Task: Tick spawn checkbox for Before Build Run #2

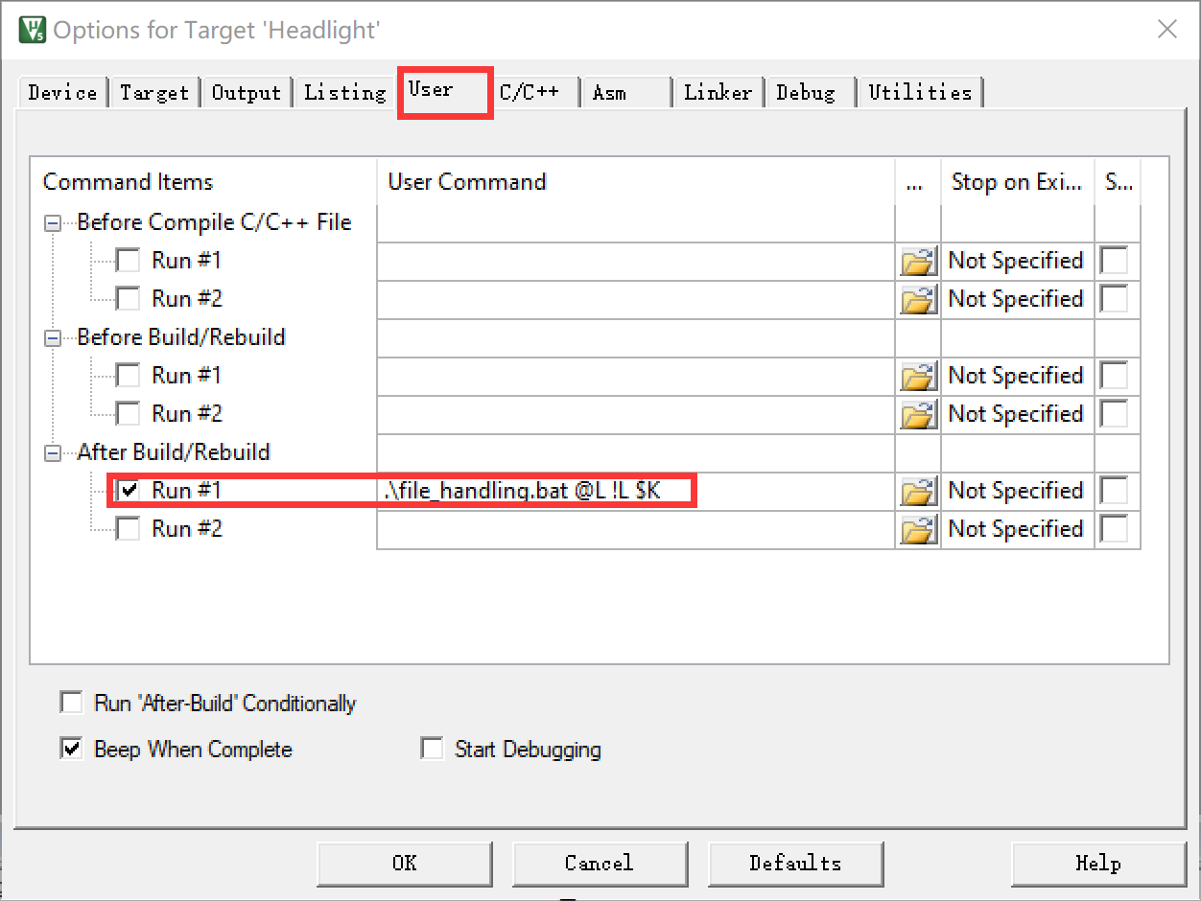Action: pos(1115,414)
